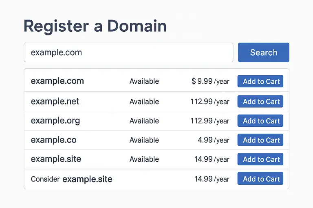Click the $9.99/year price for example.com
Screen dimensions: 313x208
click(210, 81)
